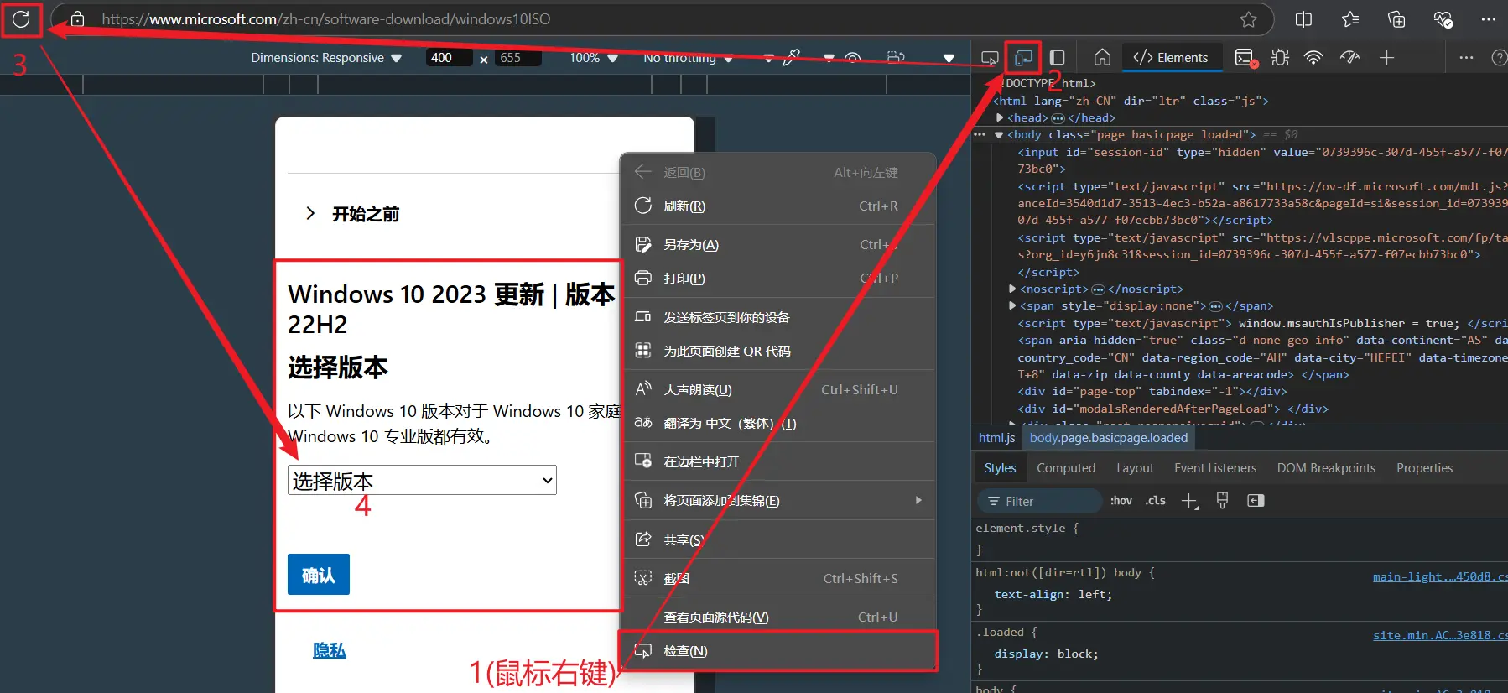Screen dimensions: 1508x693
Task: Choose 发送标签页到你的设备 menu item
Action: 778,317
